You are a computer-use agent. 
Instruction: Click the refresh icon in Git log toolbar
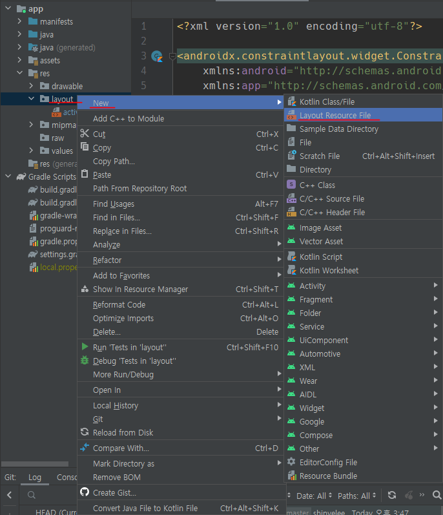point(392,496)
